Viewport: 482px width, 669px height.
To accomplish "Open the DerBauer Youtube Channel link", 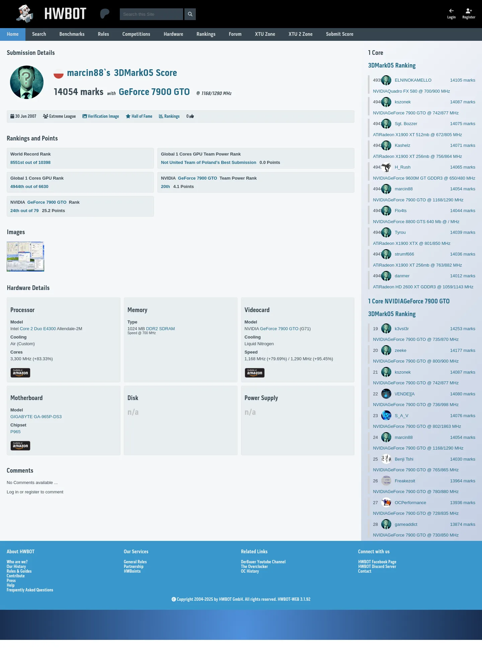I will tap(263, 562).
